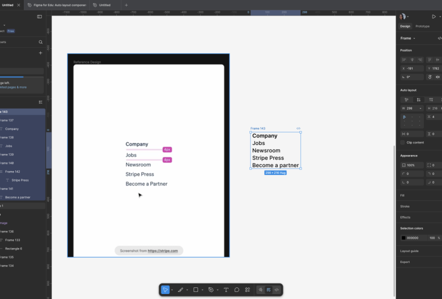Close the first Untitled tab
The height and width of the screenshot is (299, 442).
tap(19, 5)
